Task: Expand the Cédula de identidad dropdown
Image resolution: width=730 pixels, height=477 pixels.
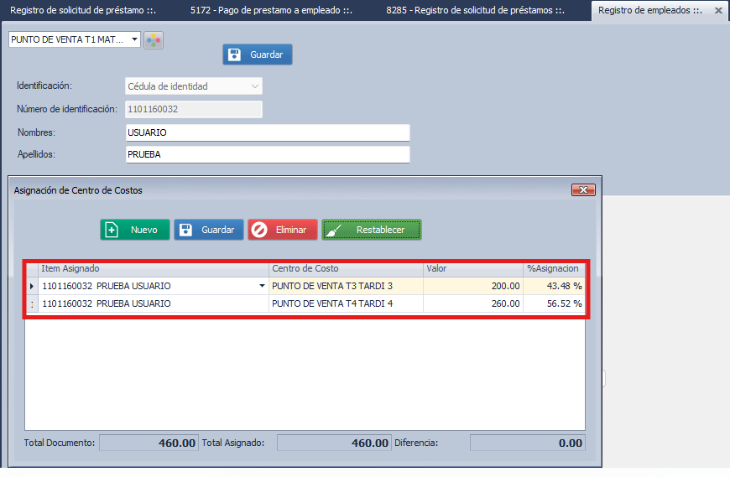Action: point(255,86)
